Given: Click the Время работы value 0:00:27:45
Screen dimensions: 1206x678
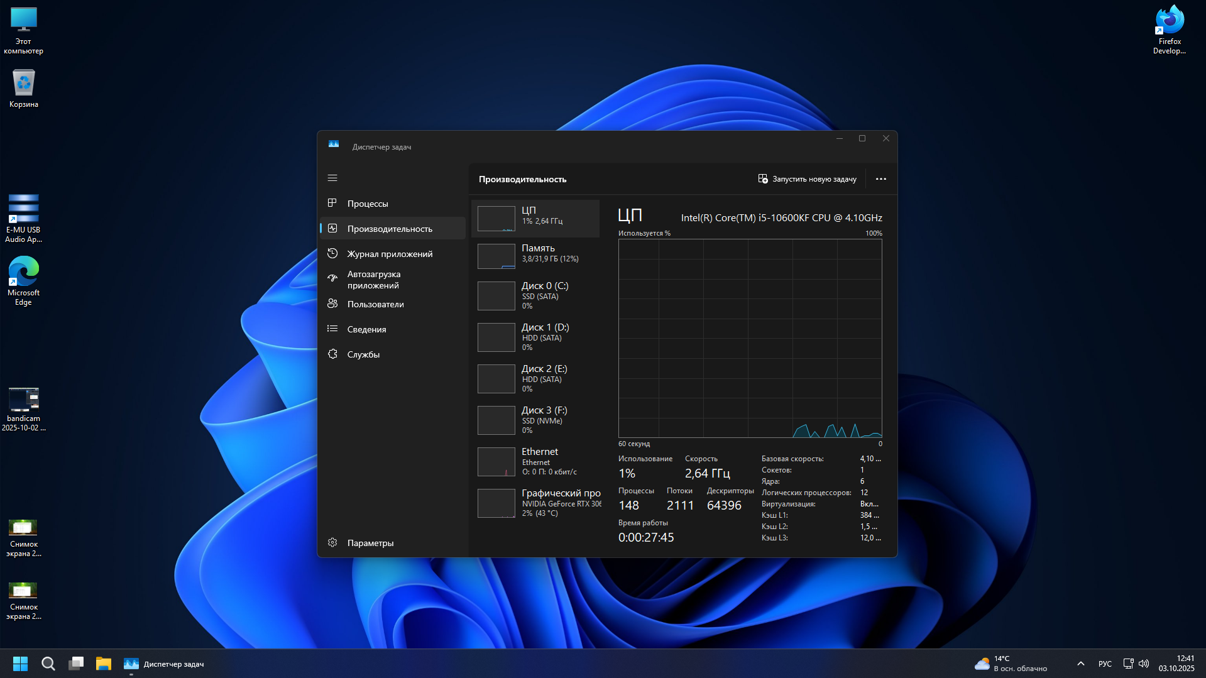Looking at the screenshot, I should [x=646, y=537].
